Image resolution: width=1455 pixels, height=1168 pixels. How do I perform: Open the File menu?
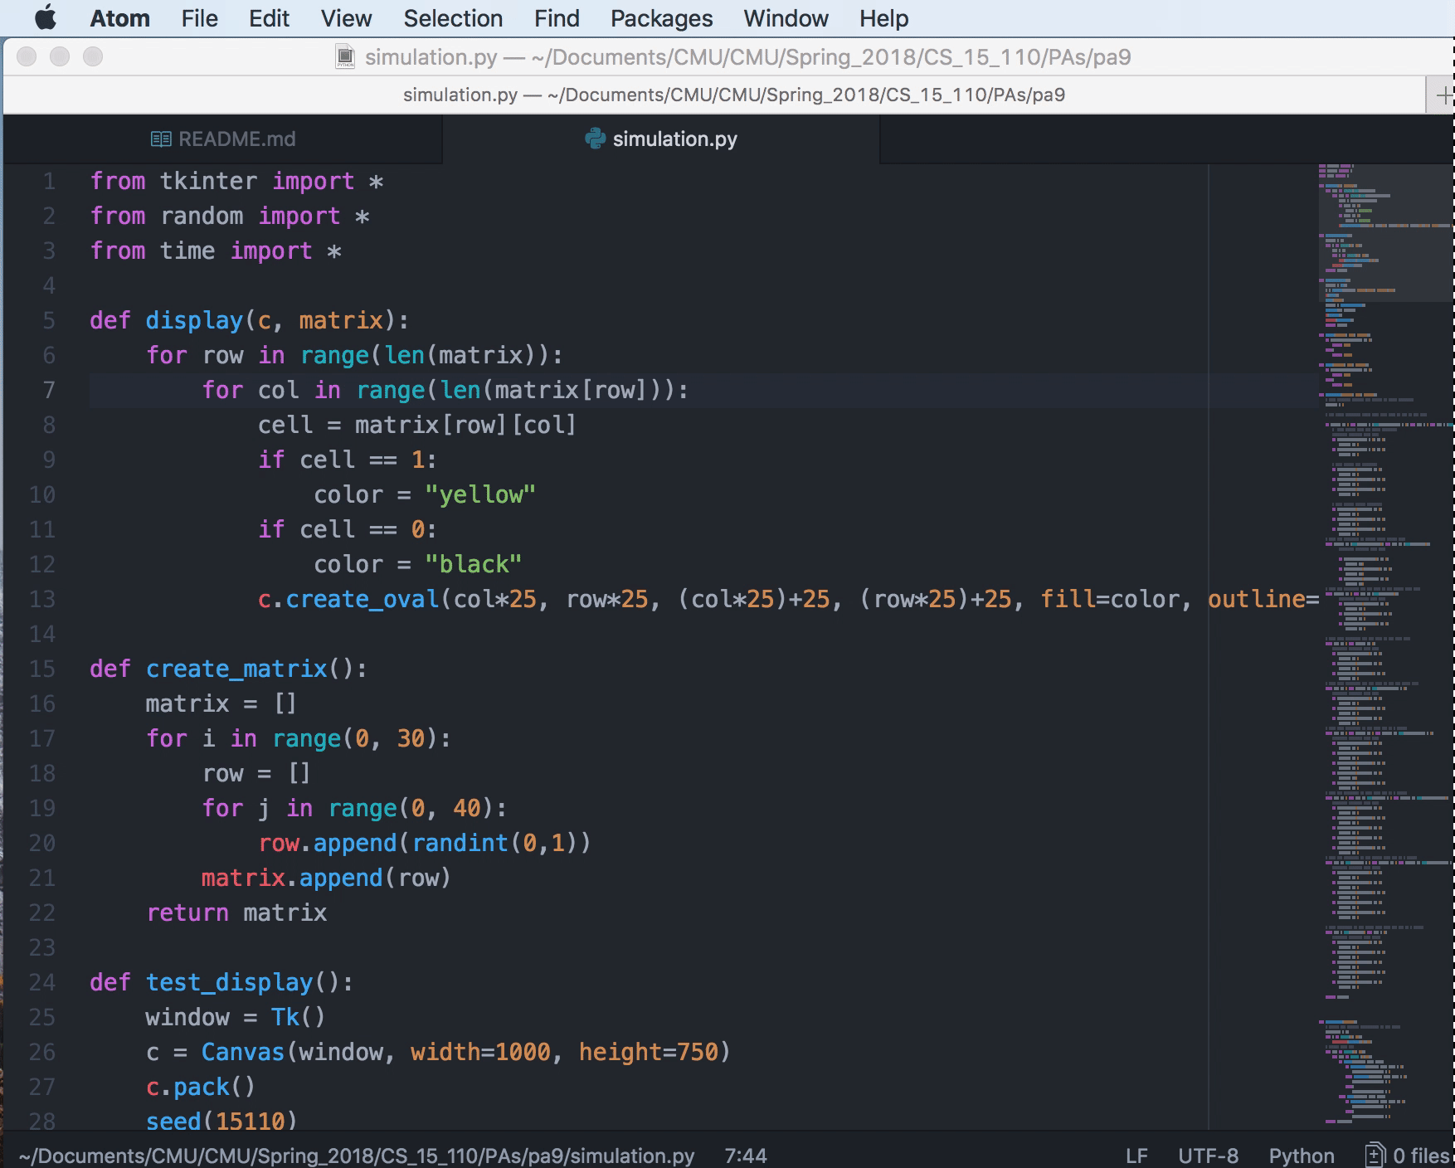coord(200,18)
